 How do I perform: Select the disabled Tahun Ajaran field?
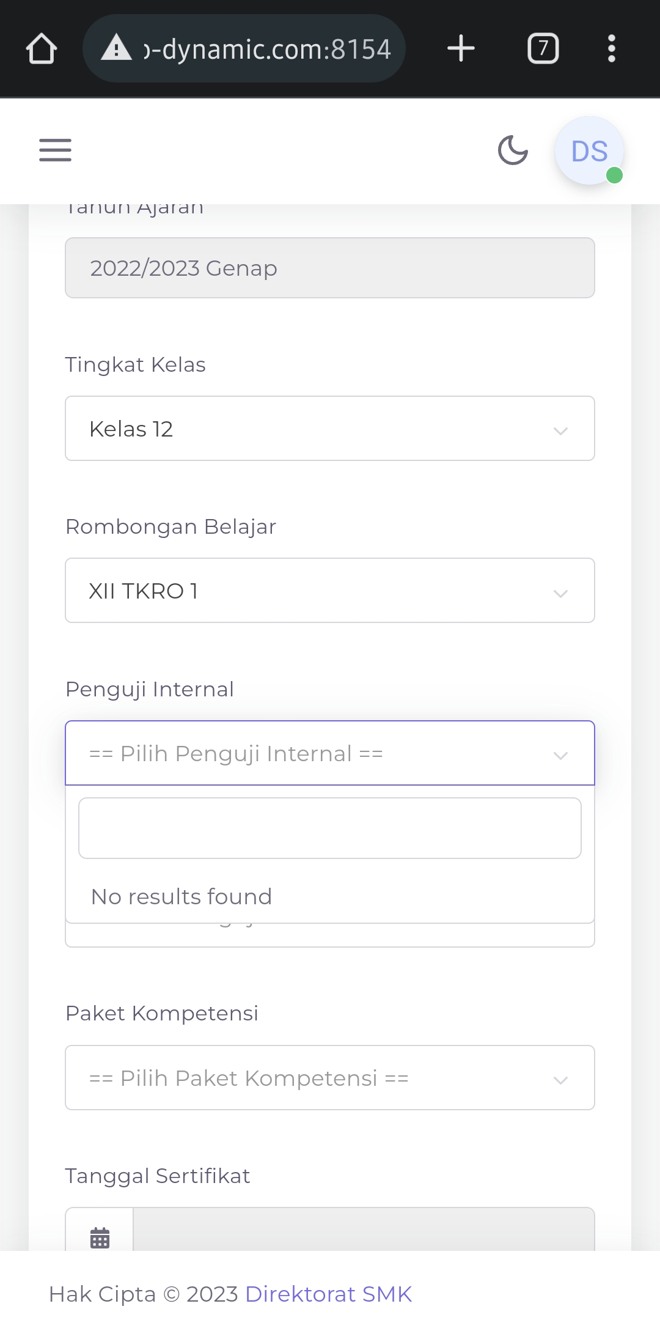[329, 268]
